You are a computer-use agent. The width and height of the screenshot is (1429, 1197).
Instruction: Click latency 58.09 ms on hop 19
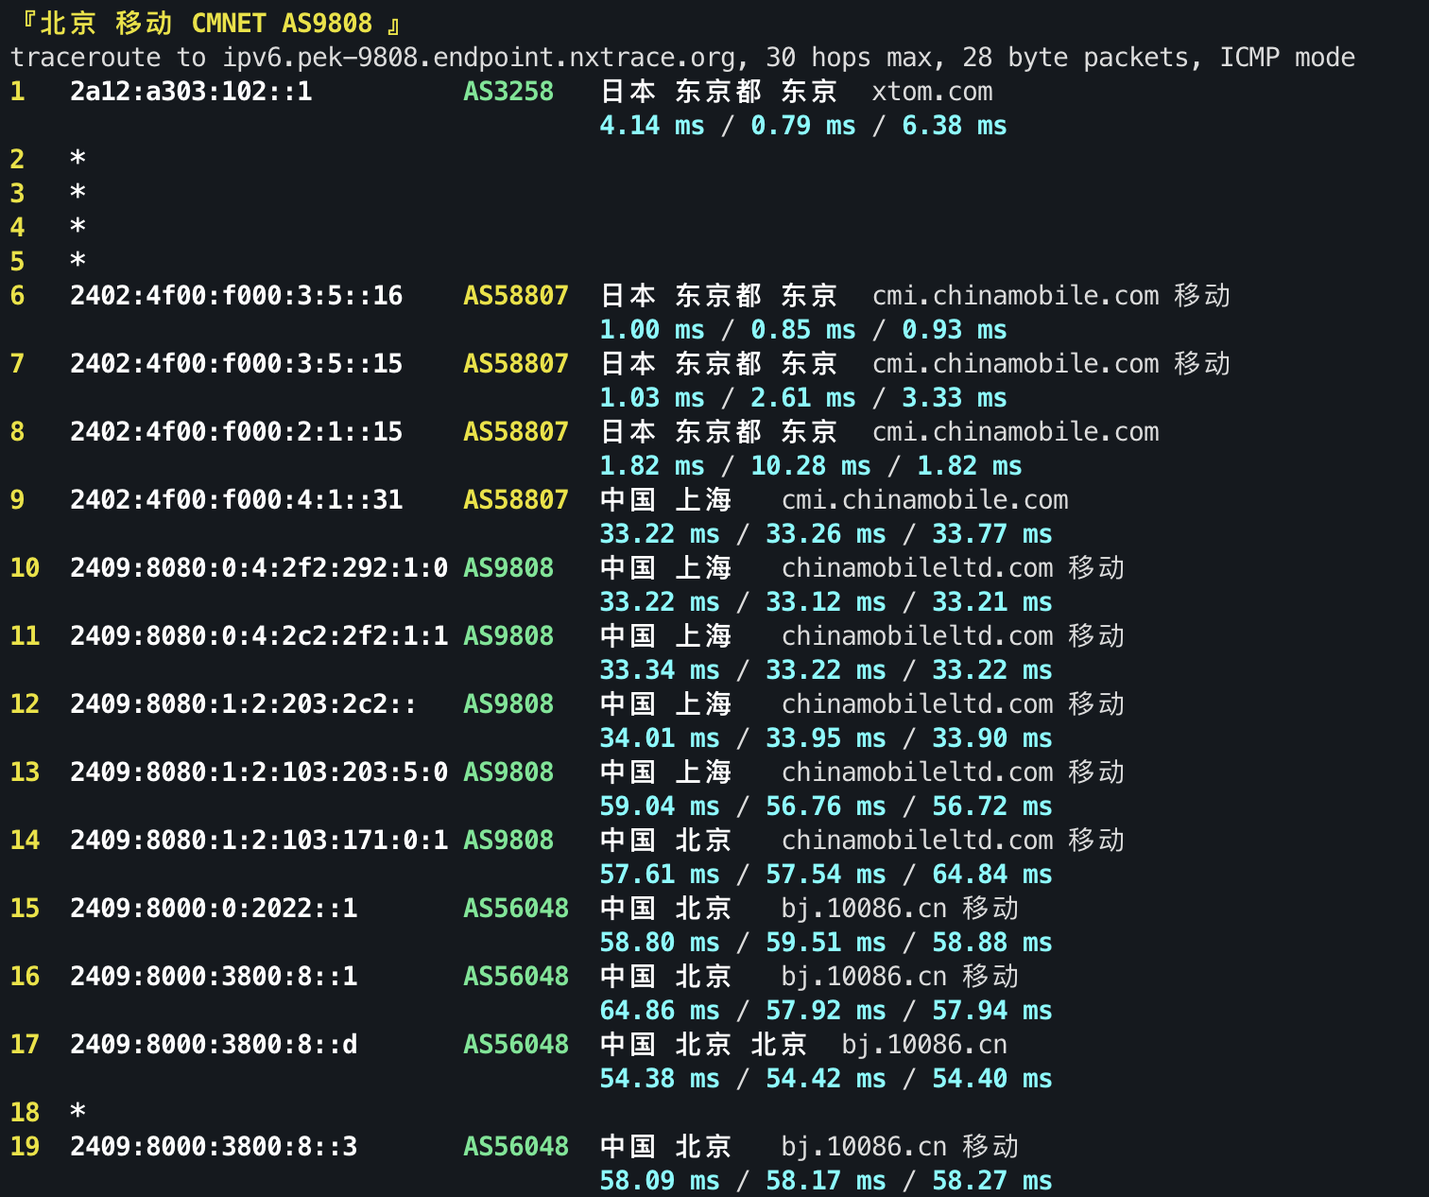point(660,1181)
